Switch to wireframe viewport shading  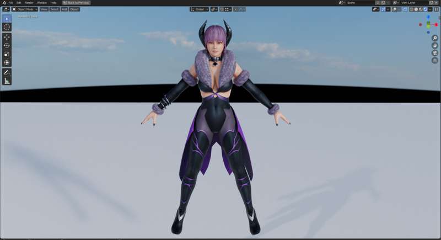point(411,9)
